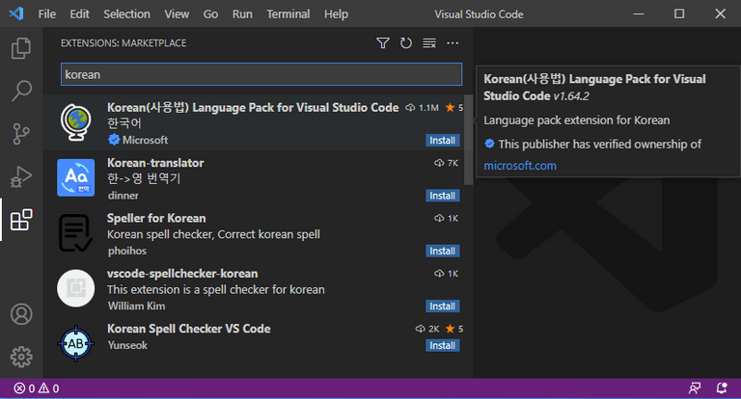Viewport: 741px width, 399px height.
Task: Install Korean Spell Checker VS Code
Action: click(442, 345)
